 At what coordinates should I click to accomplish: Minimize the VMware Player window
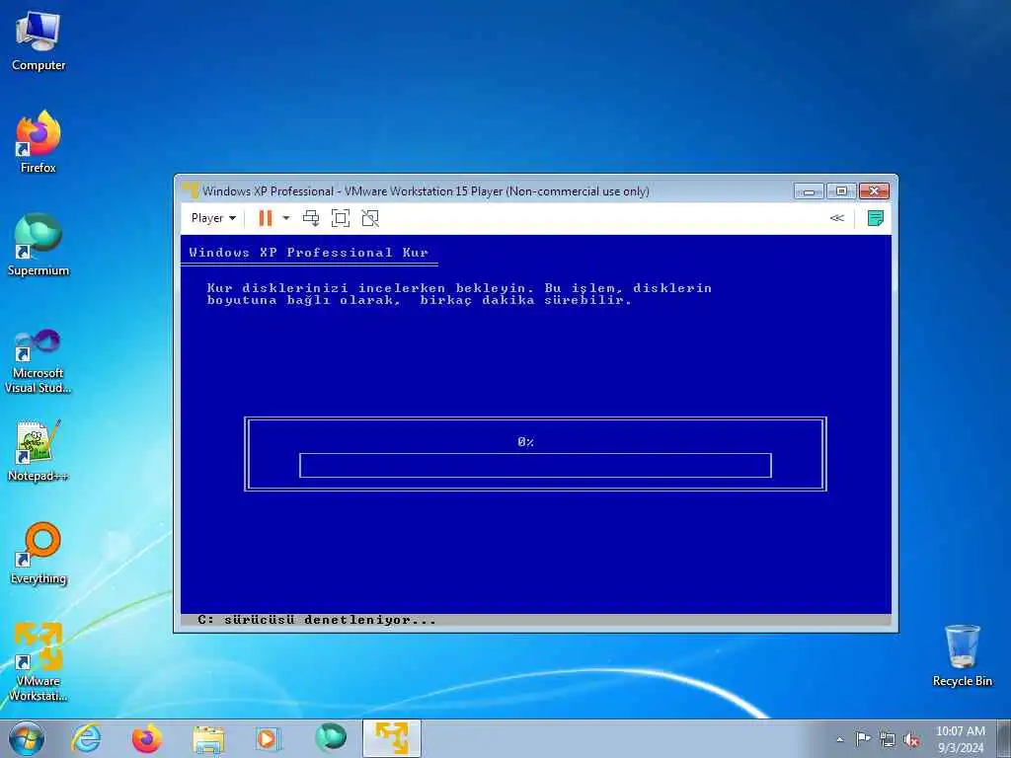tap(810, 190)
